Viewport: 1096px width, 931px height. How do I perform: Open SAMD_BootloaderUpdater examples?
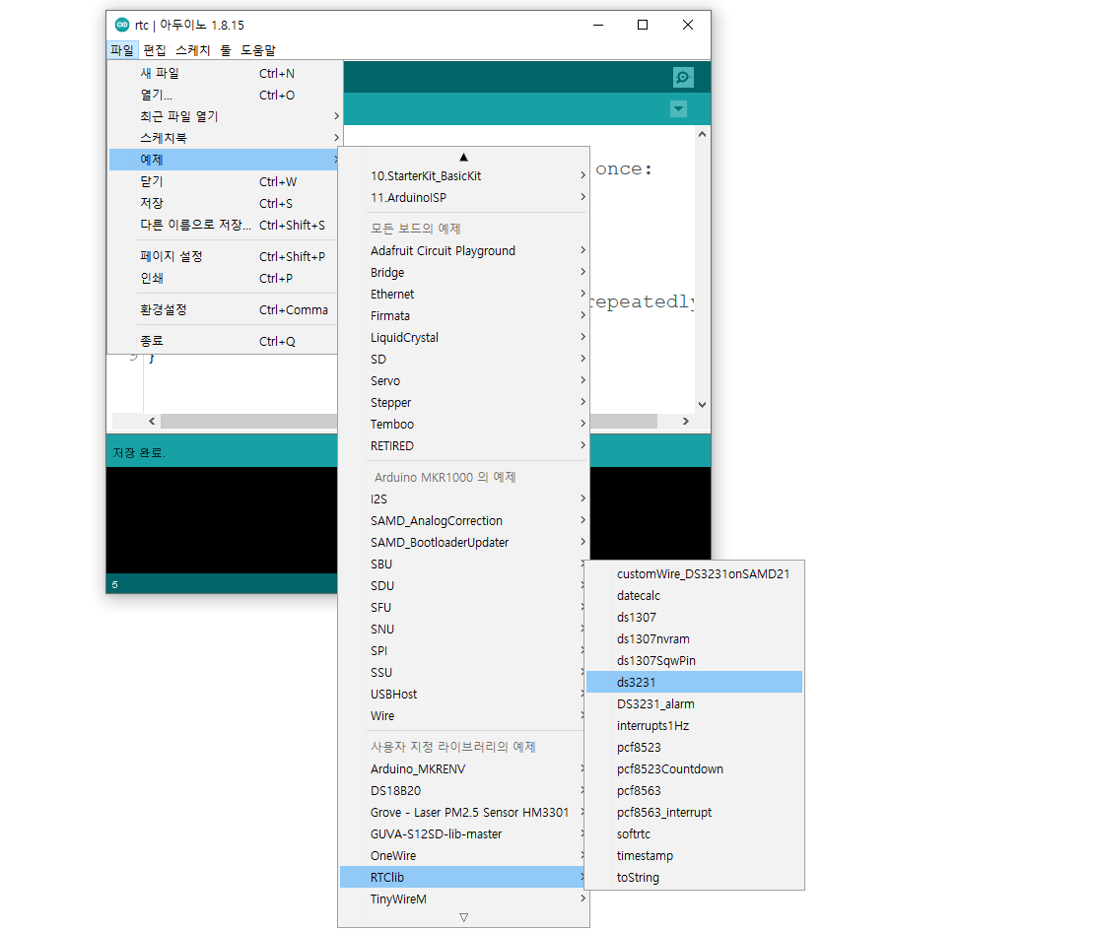(463, 542)
